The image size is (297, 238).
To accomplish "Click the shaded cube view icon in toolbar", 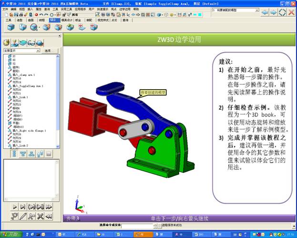I will pyautogui.click(x=159, y=15).
